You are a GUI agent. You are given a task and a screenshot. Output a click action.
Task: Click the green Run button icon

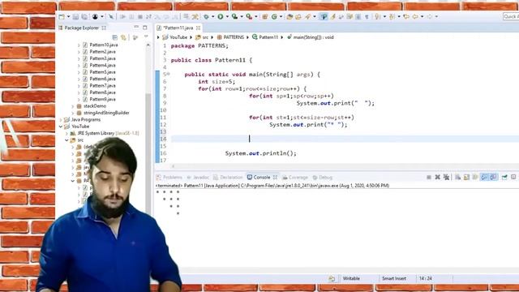220,16
